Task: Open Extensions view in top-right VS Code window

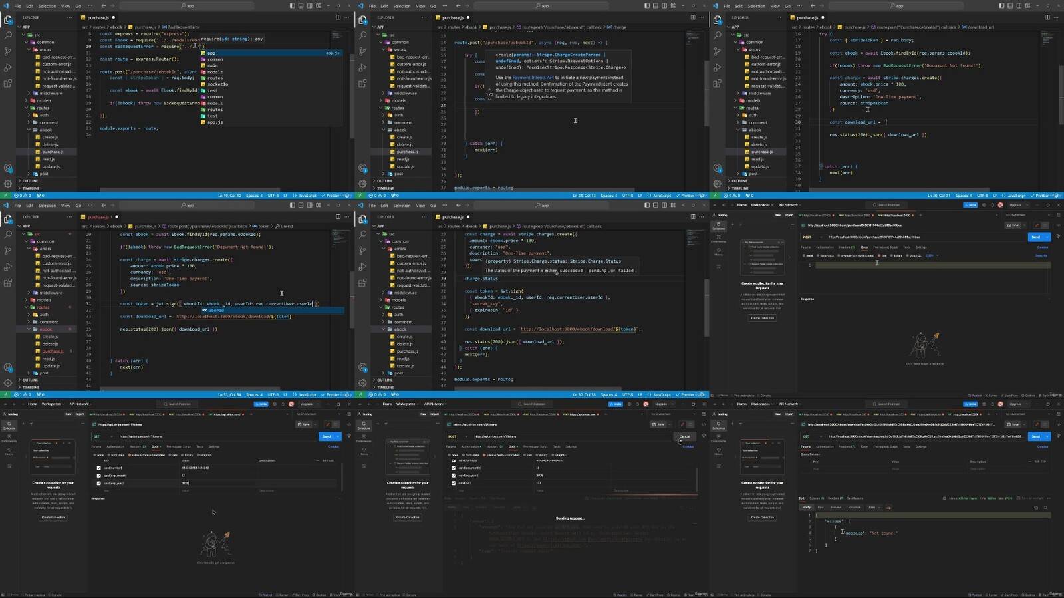Action: (717, 84)
